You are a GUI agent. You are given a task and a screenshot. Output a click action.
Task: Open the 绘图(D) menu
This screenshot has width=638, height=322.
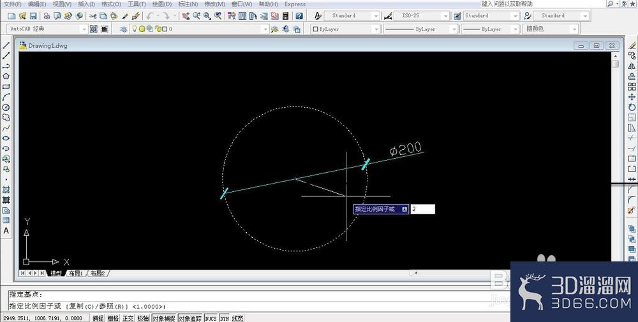[162, 4]
